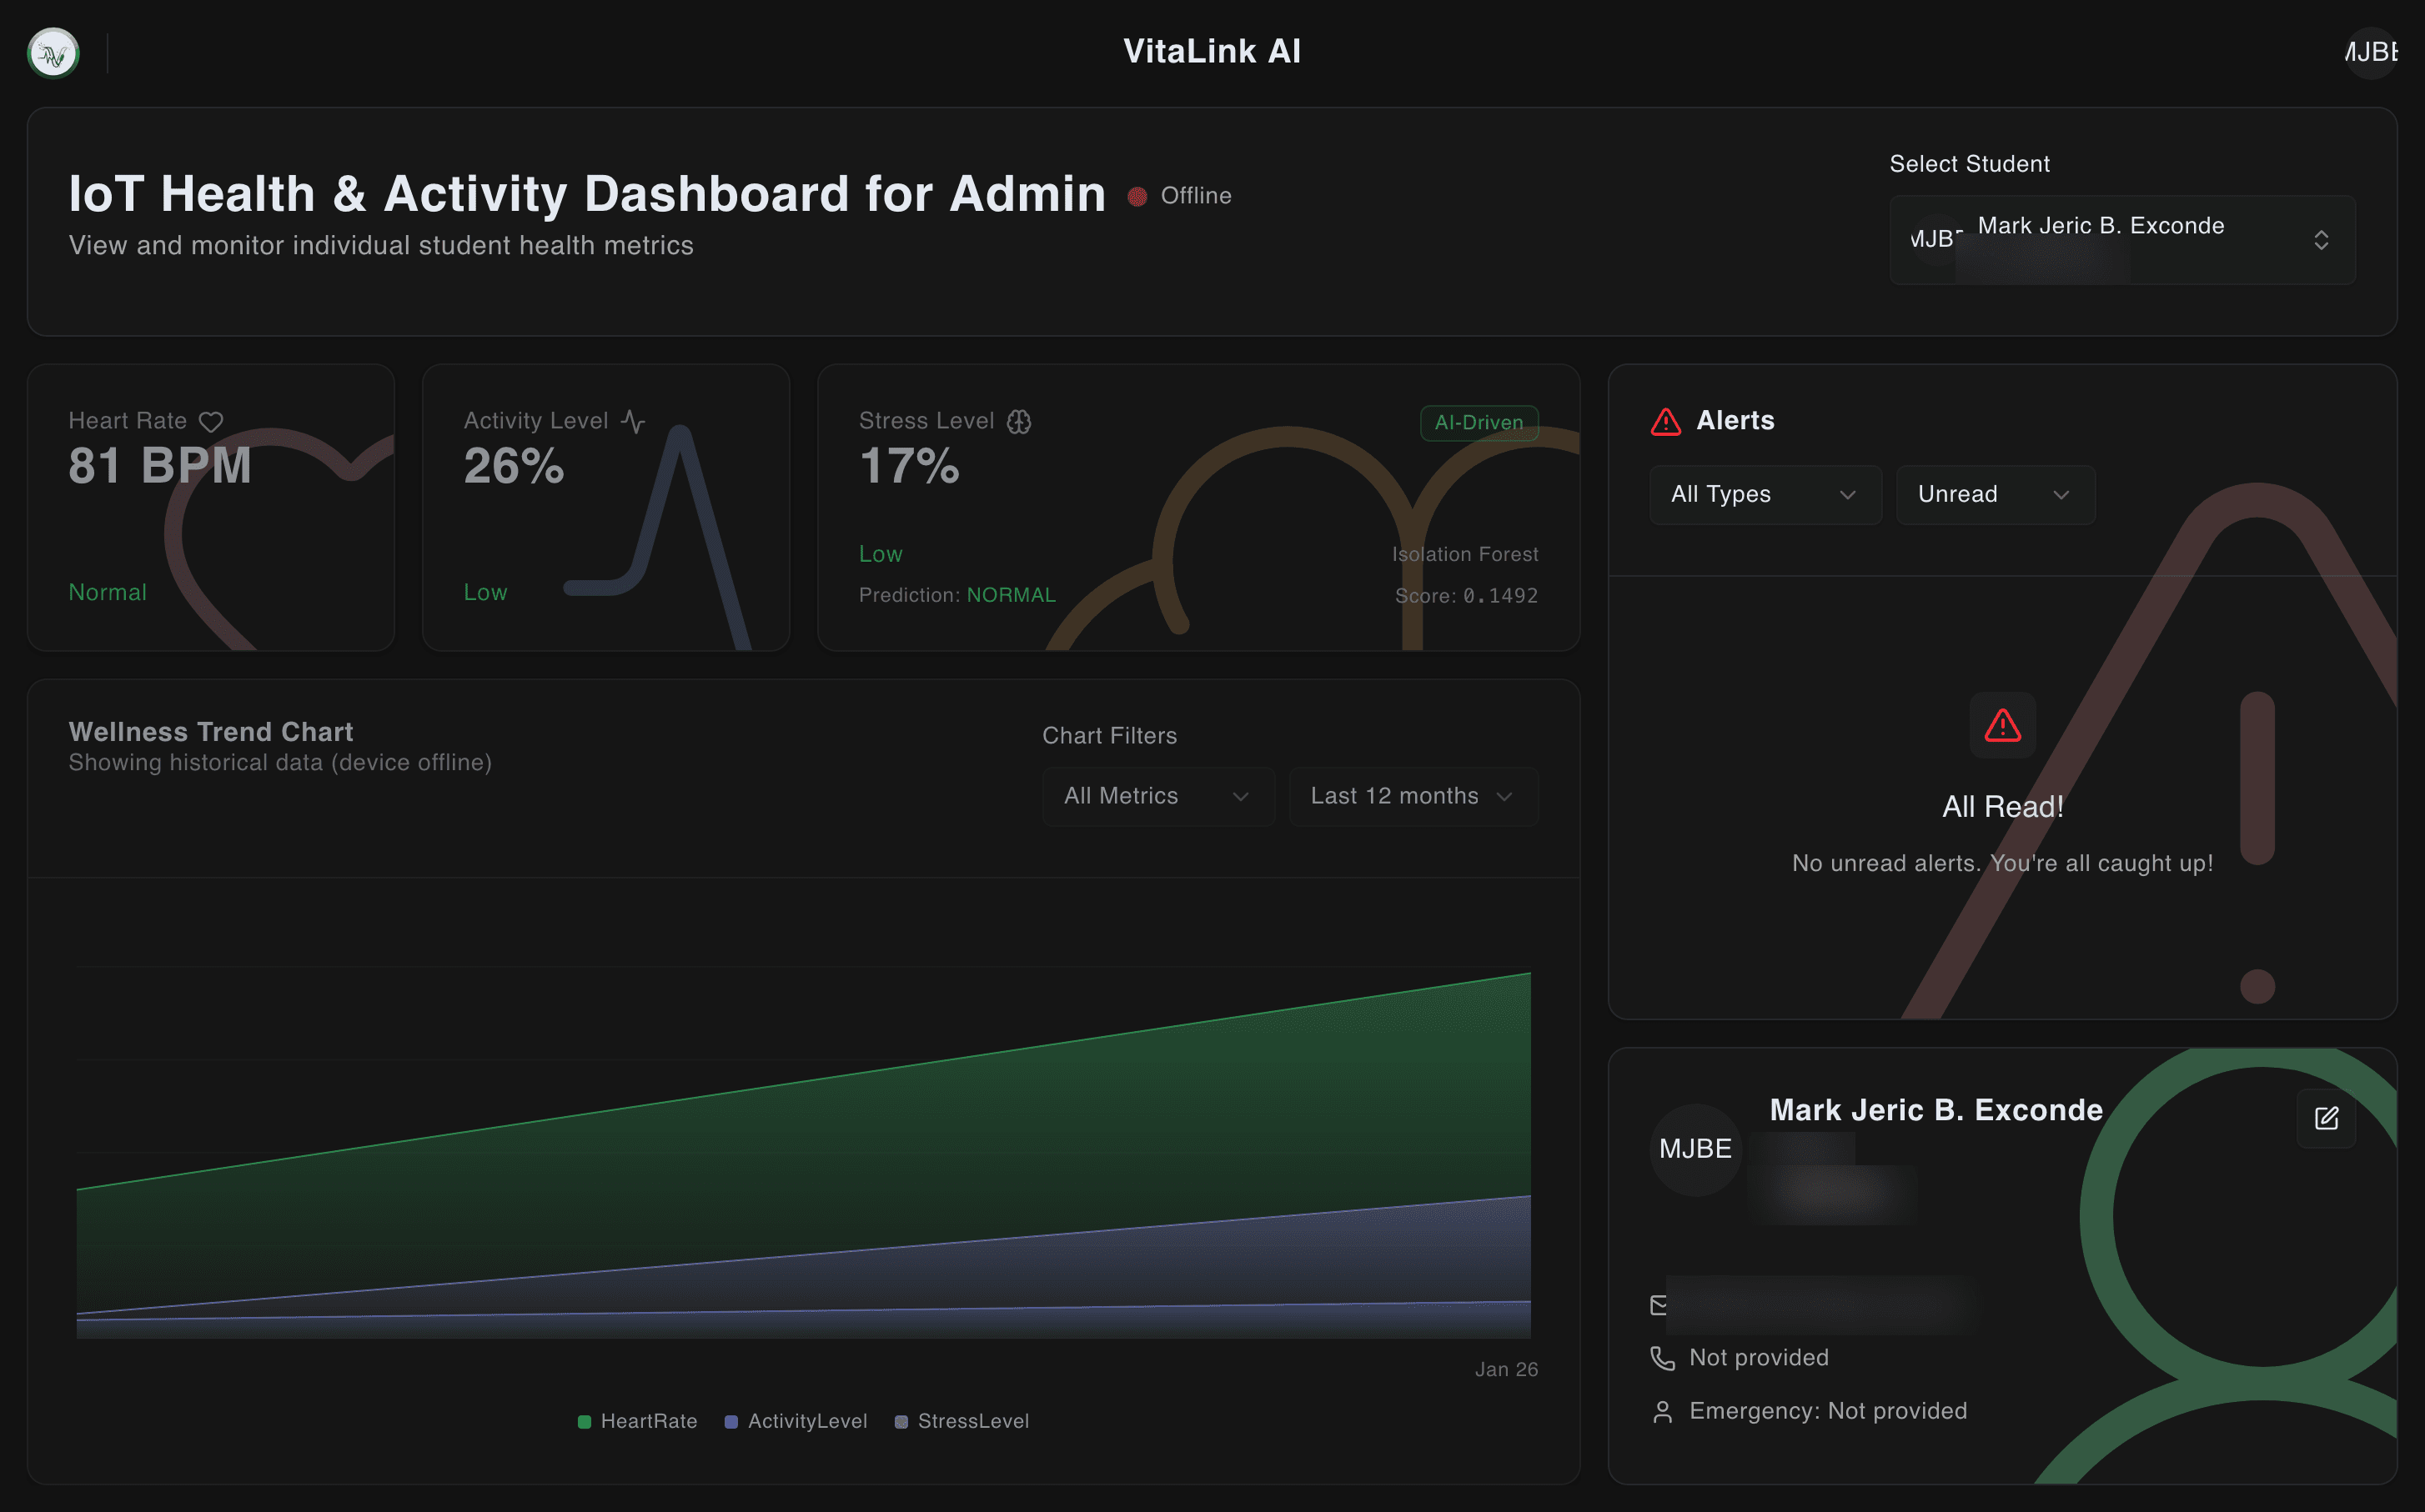Click the VitaLink AI title

coord(1212,52)
